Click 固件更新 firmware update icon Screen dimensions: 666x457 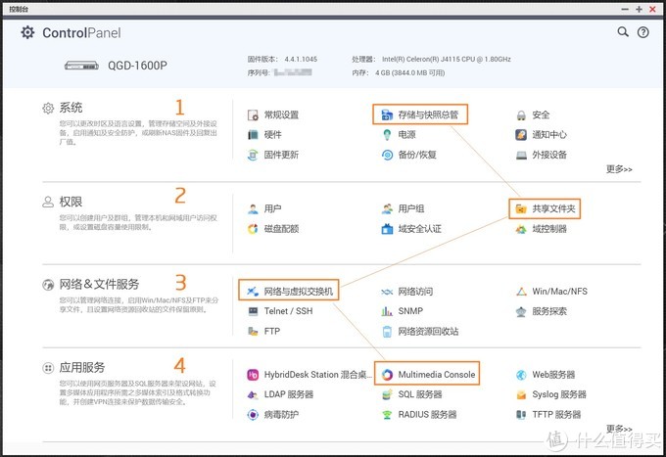(x=253, y=155)
